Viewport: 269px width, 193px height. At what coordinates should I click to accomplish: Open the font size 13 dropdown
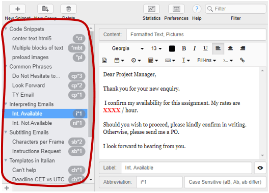point(156,48)
